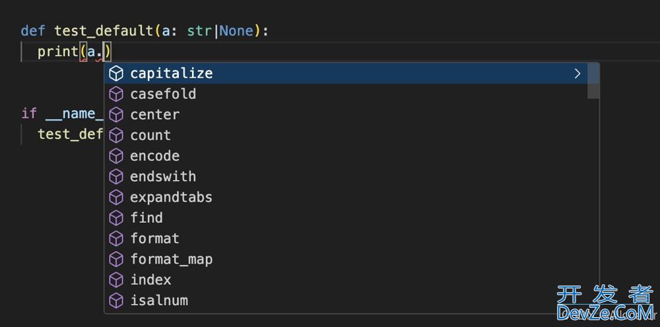Select the find suggestion
The width and height of the screenshot is (660, 327).
pyautogui.click(x=147, y=218)
